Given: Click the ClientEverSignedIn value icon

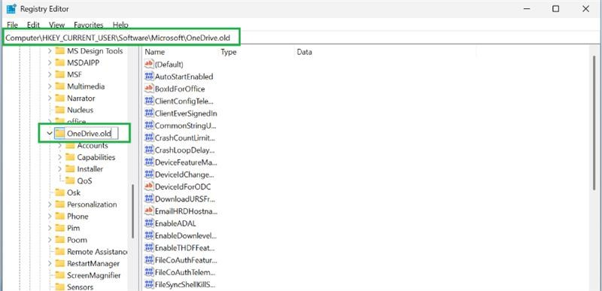Looking at the screenshot, I should [x=149, y=113].
